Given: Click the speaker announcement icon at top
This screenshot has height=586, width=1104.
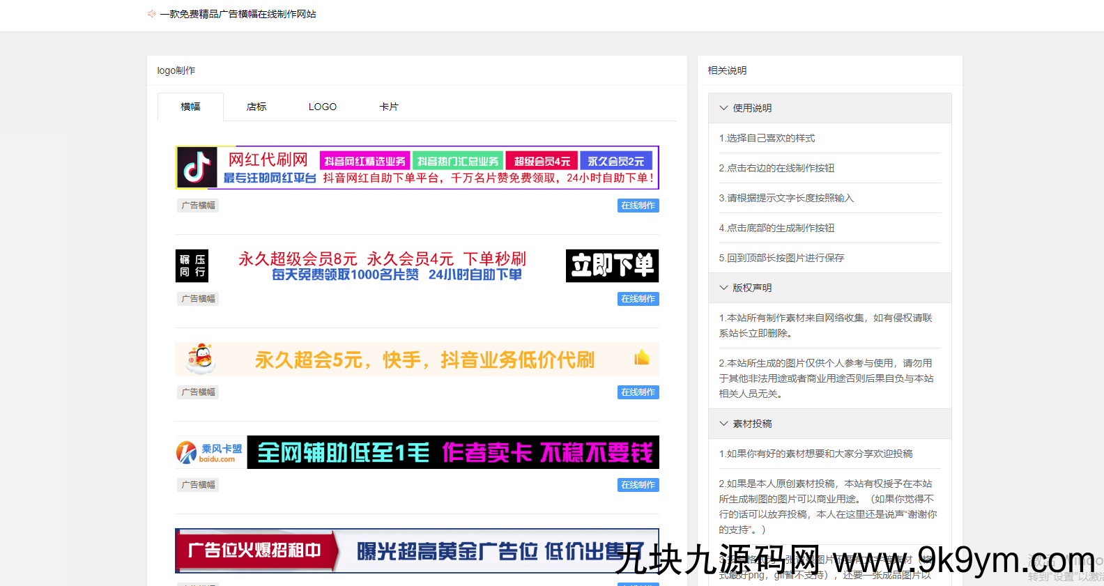Looking at the screenshot, I should click(151, 14).
